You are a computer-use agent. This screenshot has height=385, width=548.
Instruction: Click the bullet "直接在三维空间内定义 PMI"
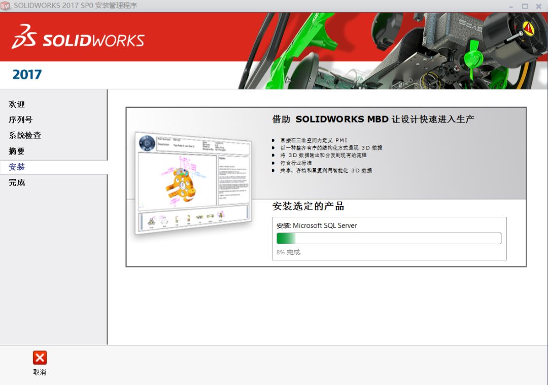[314, 140]
